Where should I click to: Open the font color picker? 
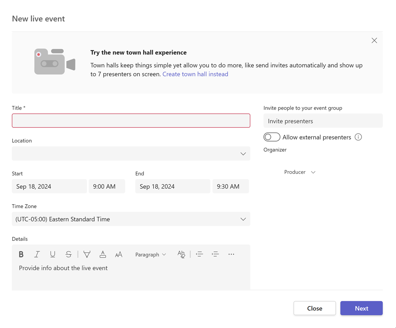[x=103, y=255]
